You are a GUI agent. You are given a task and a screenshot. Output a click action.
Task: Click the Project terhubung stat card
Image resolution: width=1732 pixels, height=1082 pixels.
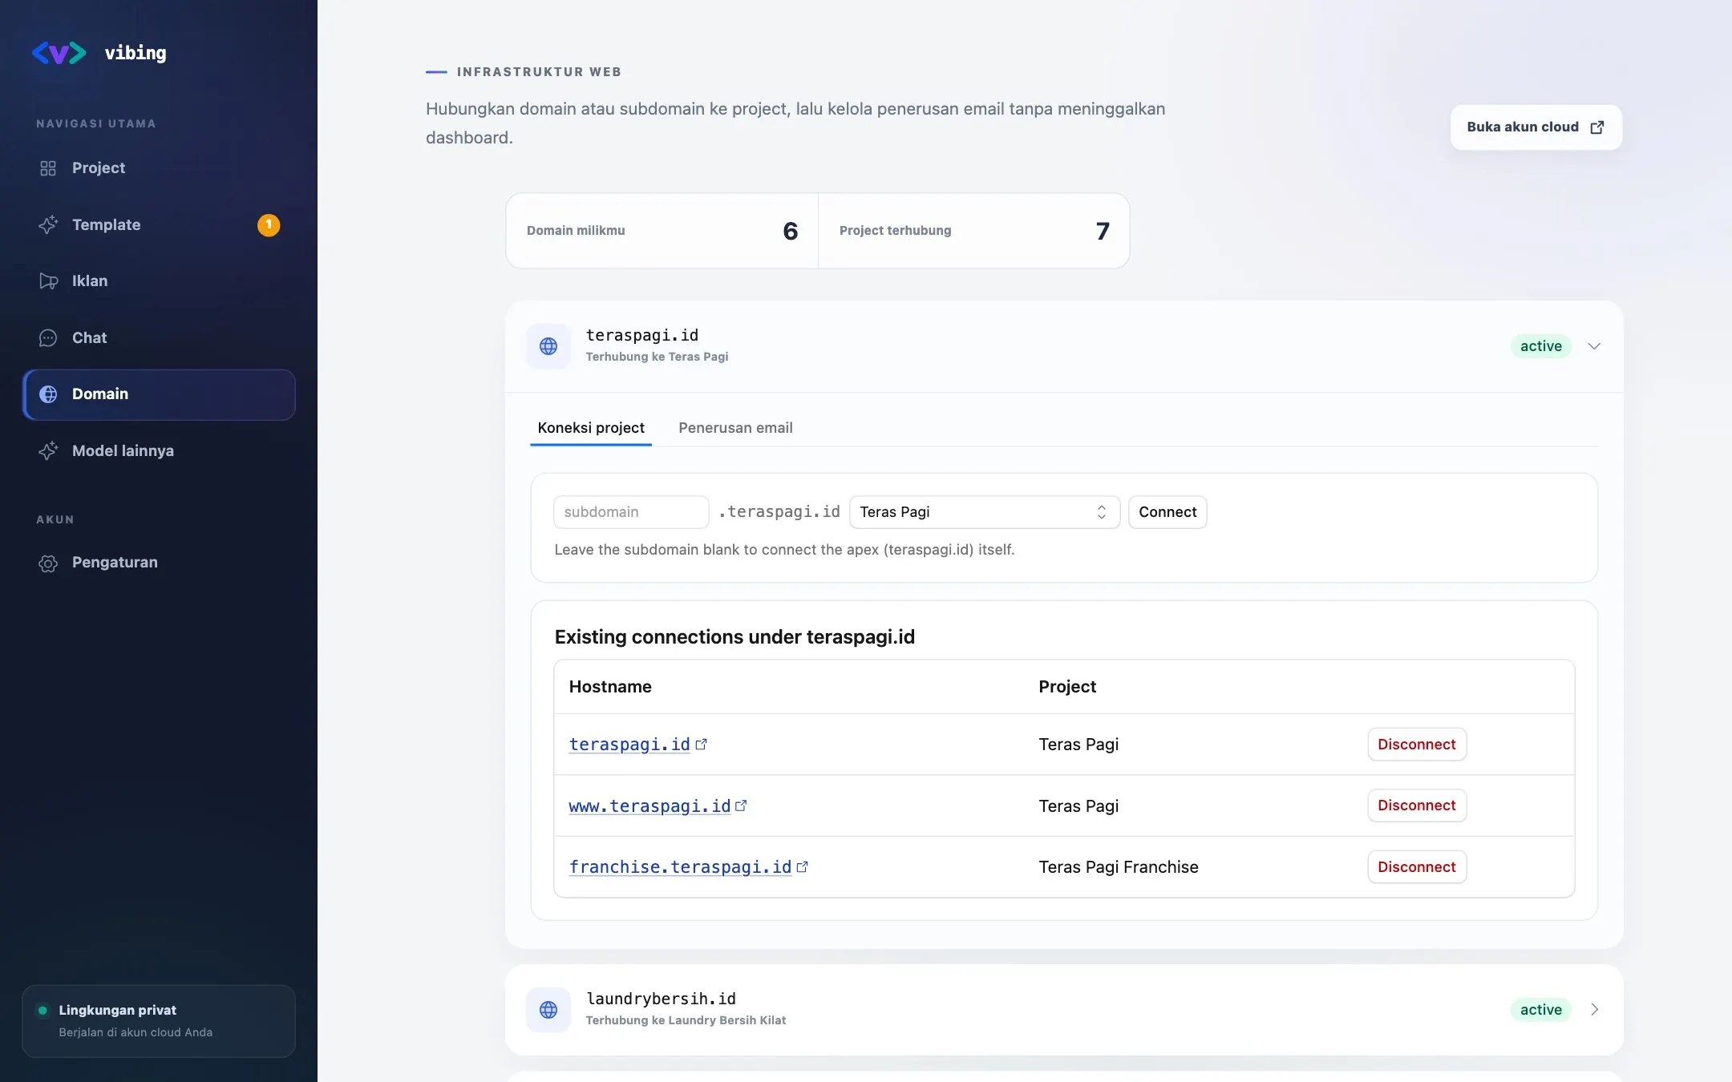[974, 231]
